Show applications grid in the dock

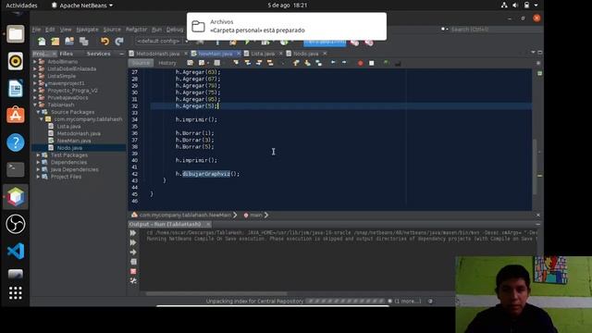(x=16, y=292)
